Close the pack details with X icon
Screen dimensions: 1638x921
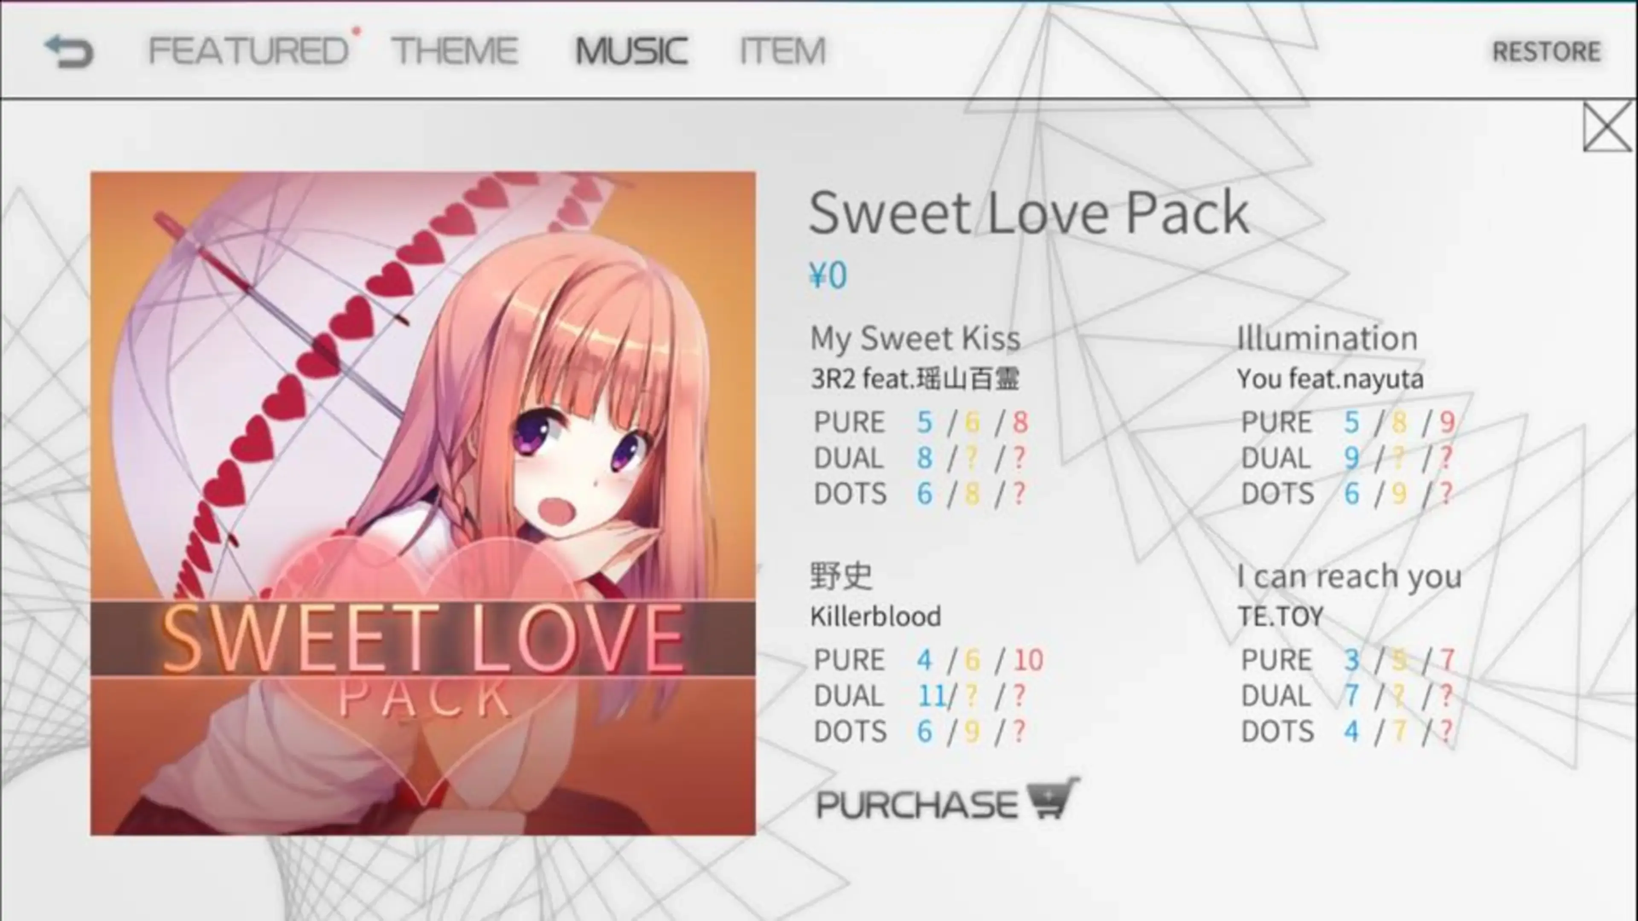pyautogui.click(x=1607, y=128)
